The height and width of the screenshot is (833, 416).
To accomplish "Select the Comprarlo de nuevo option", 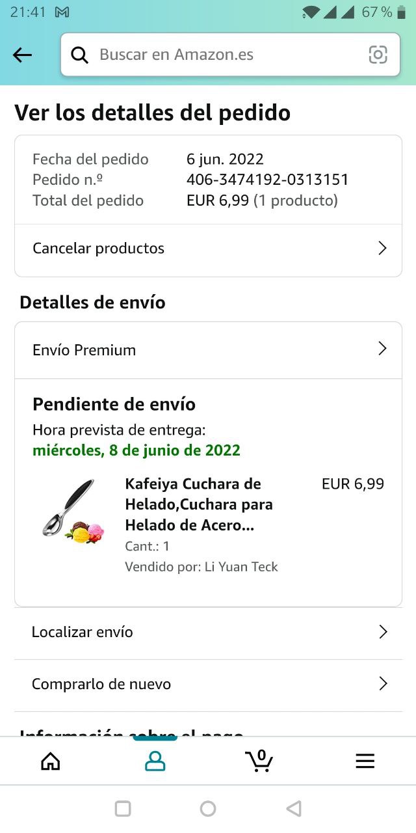I will [101, 684].
